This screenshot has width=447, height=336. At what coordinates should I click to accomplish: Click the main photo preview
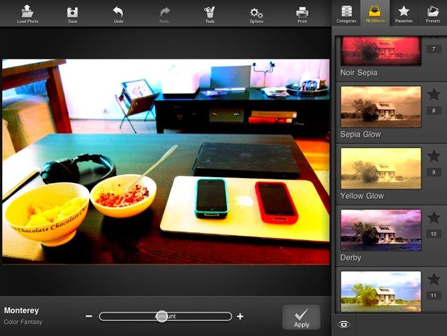pos(166,162)
